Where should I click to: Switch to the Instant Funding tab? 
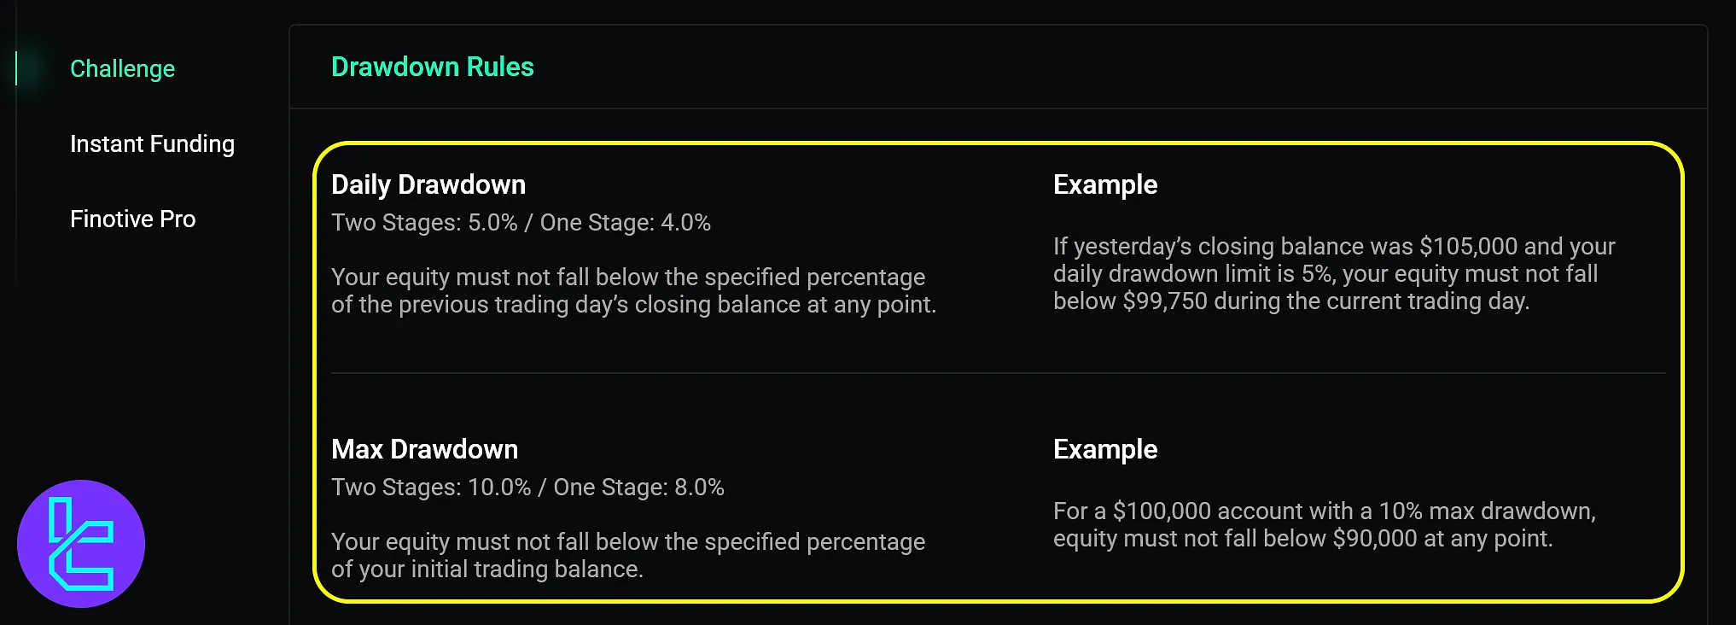pyautogui.click(x=152, y=143)
